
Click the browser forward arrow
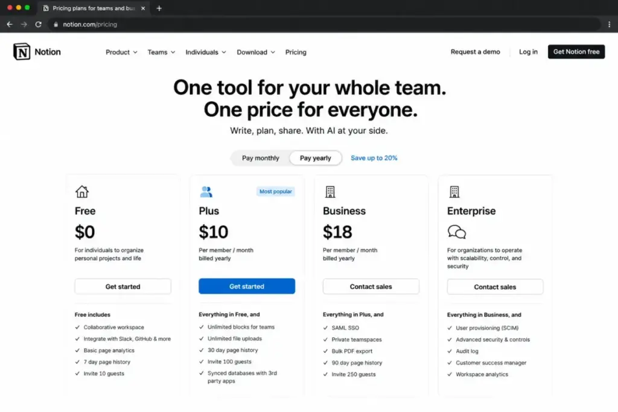click(24, 24)
